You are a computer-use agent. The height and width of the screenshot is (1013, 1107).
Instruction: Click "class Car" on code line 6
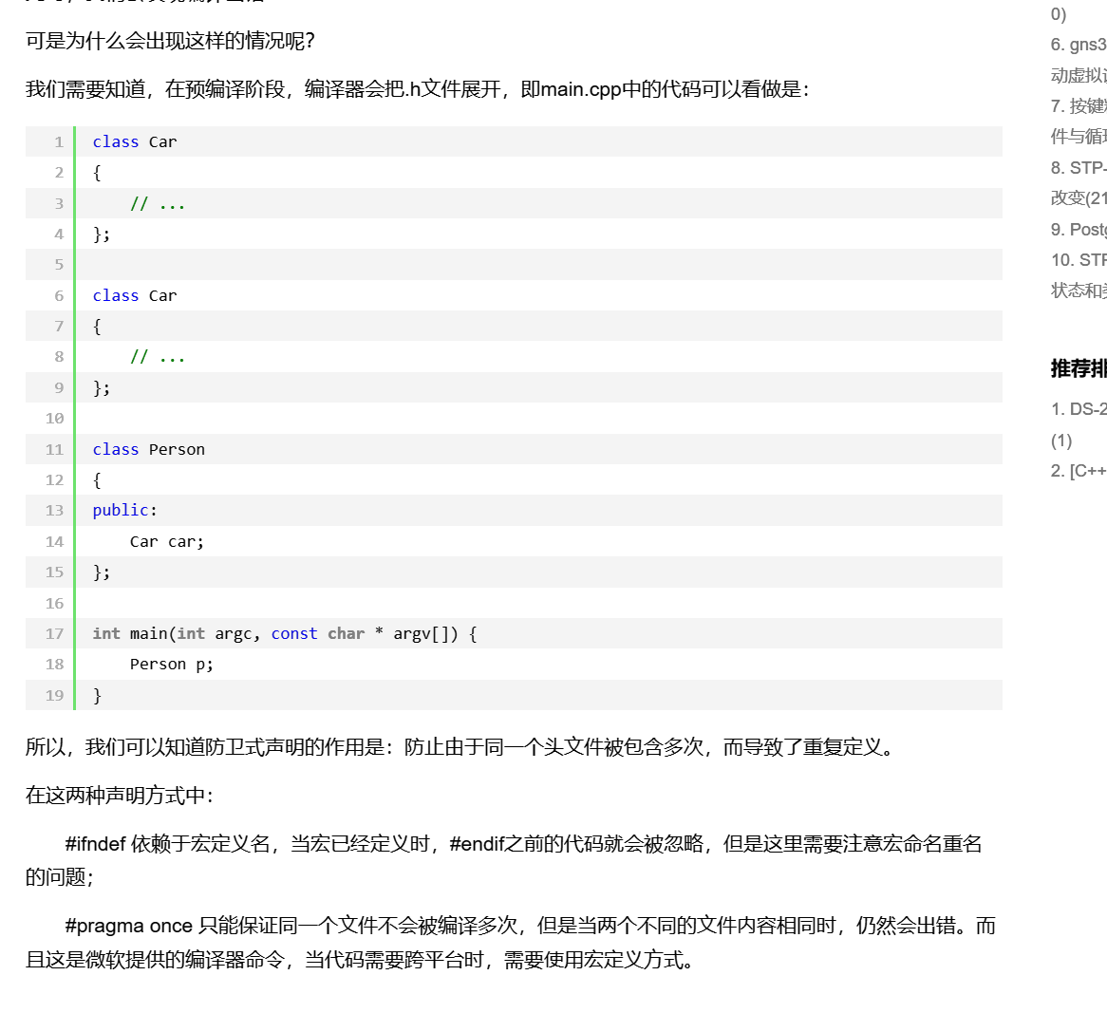click(135, 296)
